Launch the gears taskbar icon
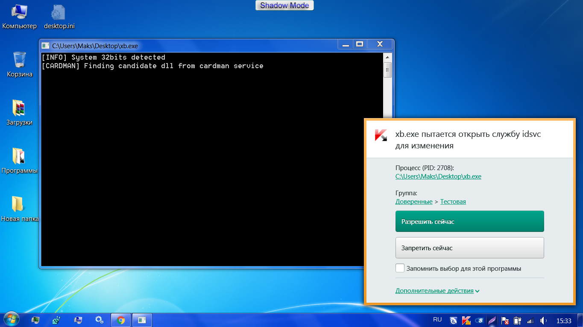583x327 pixels. click(100, 320)
